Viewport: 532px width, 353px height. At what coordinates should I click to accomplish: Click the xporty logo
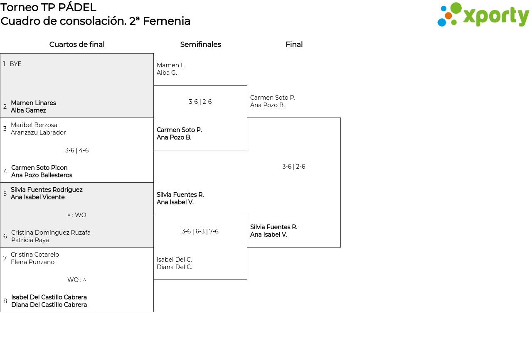(483, 15)
